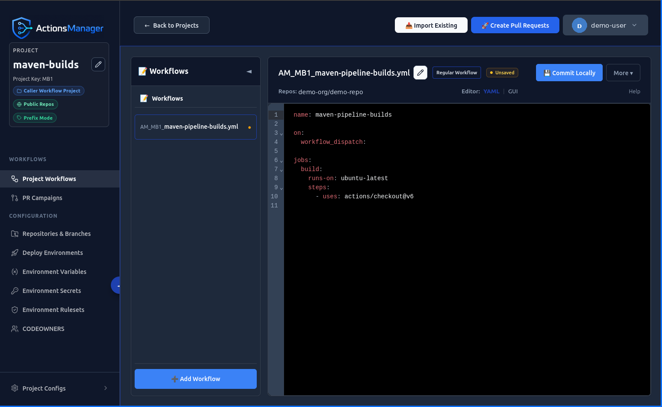
Task: Open PR Campaigns in sidebar
Action: click(x=60, y=198)
